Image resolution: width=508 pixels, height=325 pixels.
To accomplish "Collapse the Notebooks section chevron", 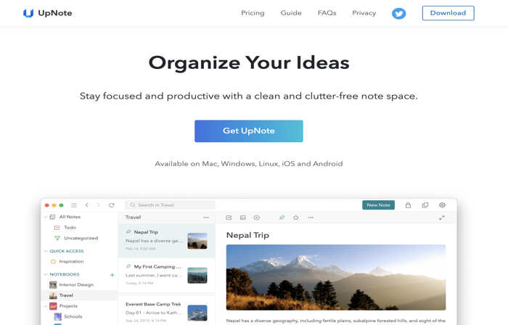I will coord(45,274).
